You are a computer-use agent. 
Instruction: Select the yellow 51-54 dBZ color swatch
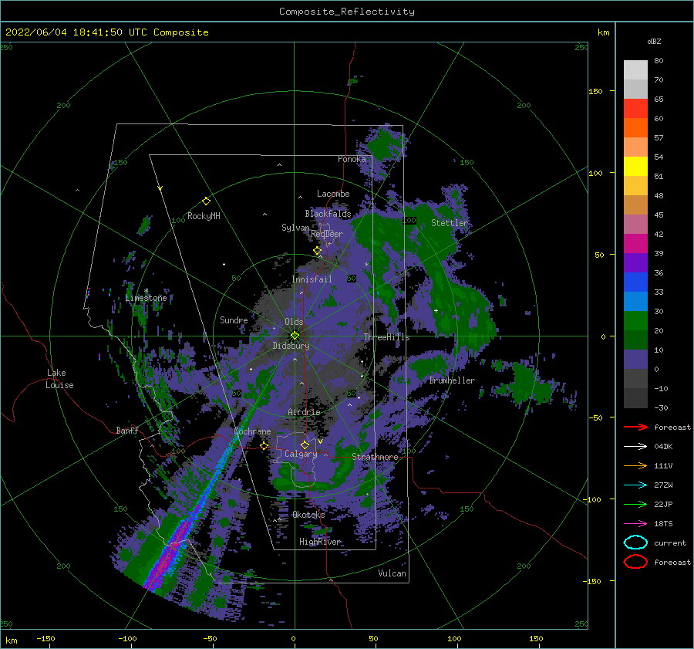click(x=635, y=166)
